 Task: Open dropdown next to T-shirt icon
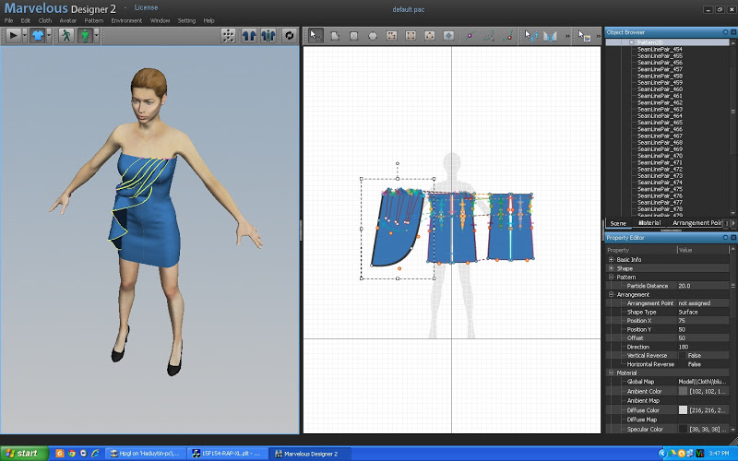coord(49,35)
